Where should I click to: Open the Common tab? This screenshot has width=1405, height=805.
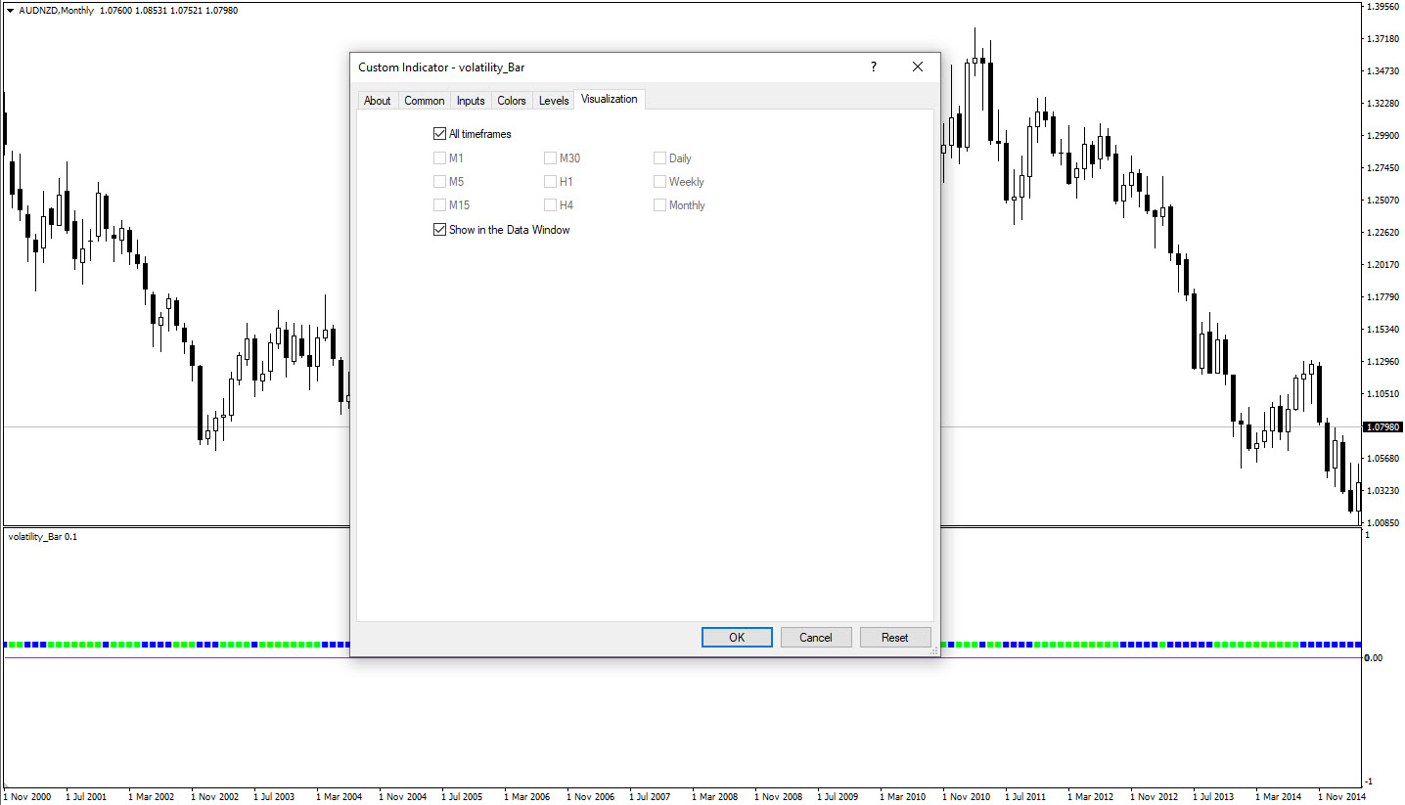[424, 101]
